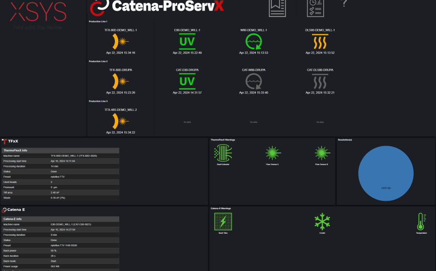Click the CAT-DLS80-DRUPA machine label
Image resolution: width=436 pixels, height=271 pixels.
coord(320,70)
